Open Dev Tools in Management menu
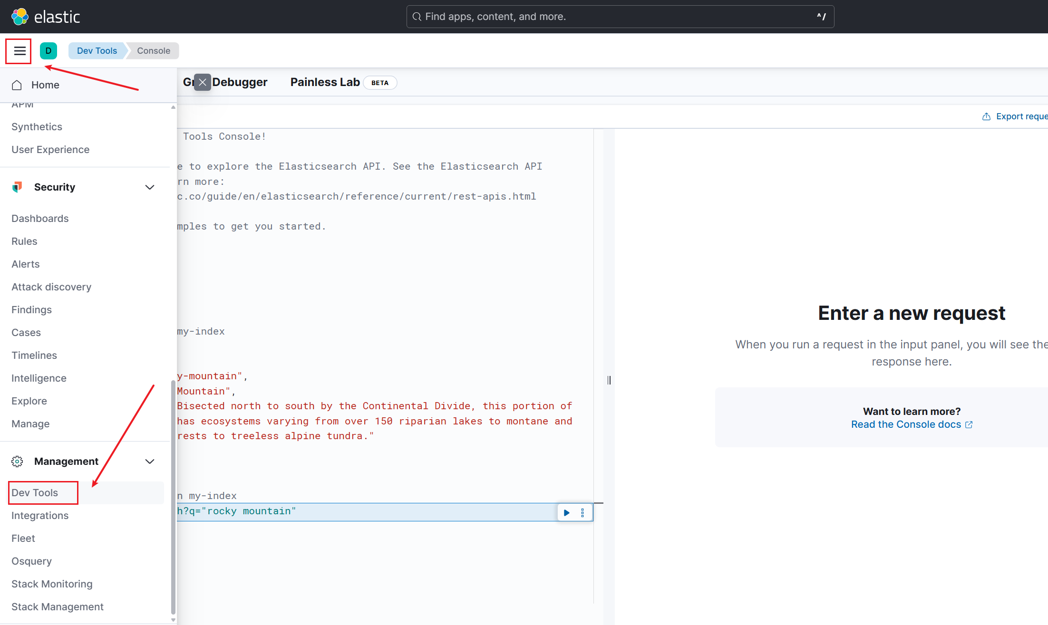The height and width of the screenshot is (625, 1048). pos(35,492)
